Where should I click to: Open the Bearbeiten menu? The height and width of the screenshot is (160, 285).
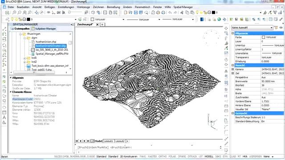(23, 7)
